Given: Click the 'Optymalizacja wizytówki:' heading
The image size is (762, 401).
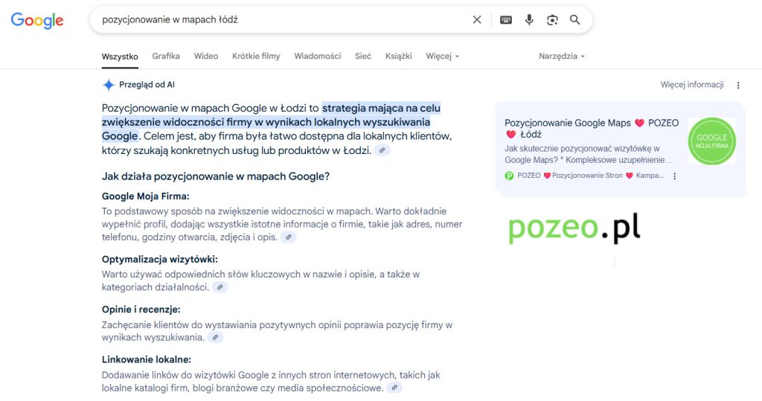Looking at the screenshot, I should tap(159, 259).
